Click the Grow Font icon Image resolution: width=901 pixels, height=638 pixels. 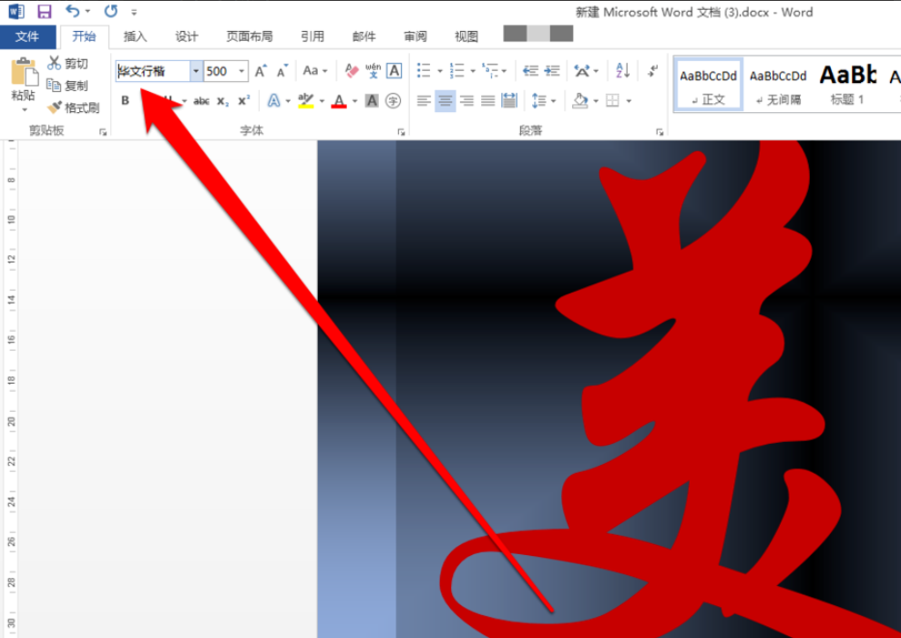(261, 71)
